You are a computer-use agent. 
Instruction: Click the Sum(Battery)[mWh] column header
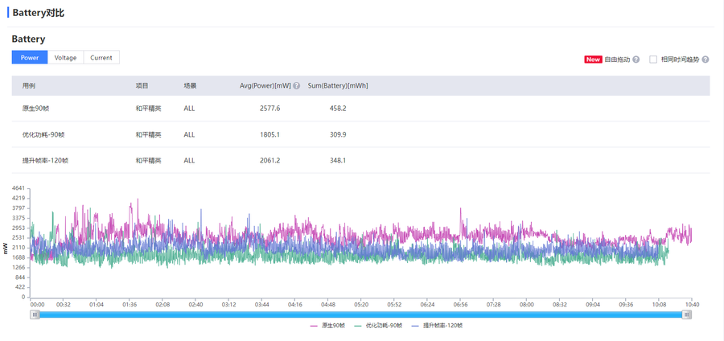(338, 86)
